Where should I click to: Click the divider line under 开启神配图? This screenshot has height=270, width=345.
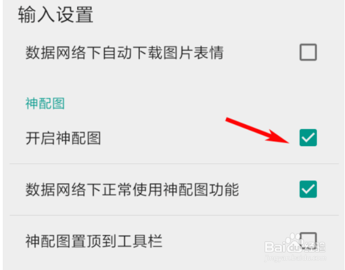tap(174, 163)
